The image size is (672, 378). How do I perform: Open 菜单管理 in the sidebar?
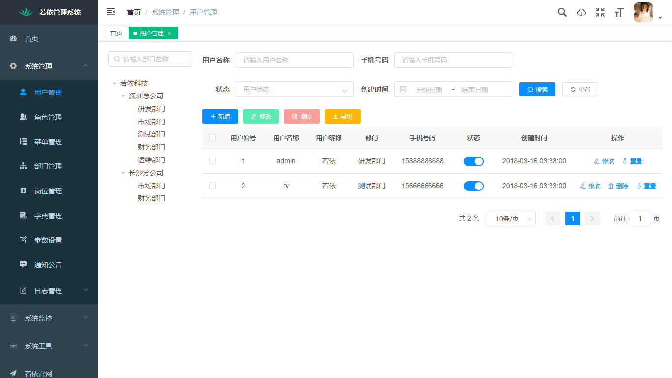(49, 142)
